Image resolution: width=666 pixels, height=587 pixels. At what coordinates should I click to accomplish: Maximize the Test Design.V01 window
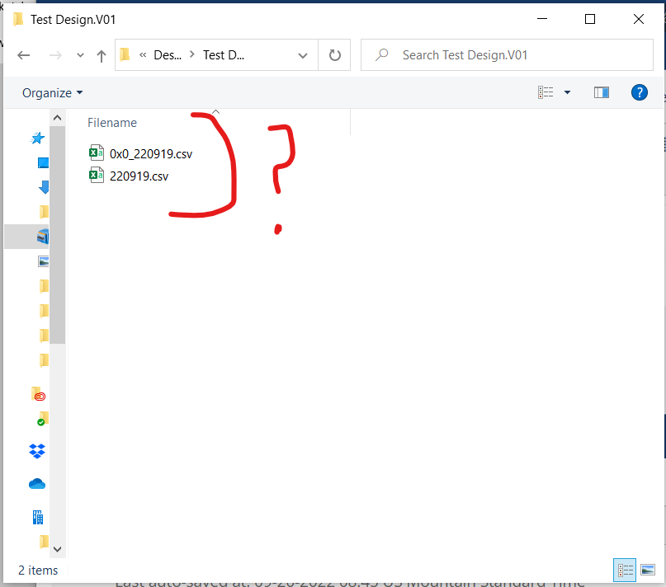coord(590,19)
